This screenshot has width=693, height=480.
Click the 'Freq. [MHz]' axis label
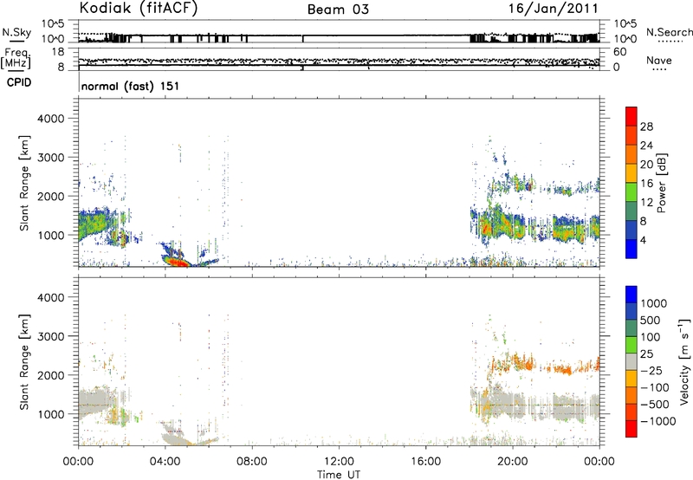pyautogui.click(x=17, y=59)
